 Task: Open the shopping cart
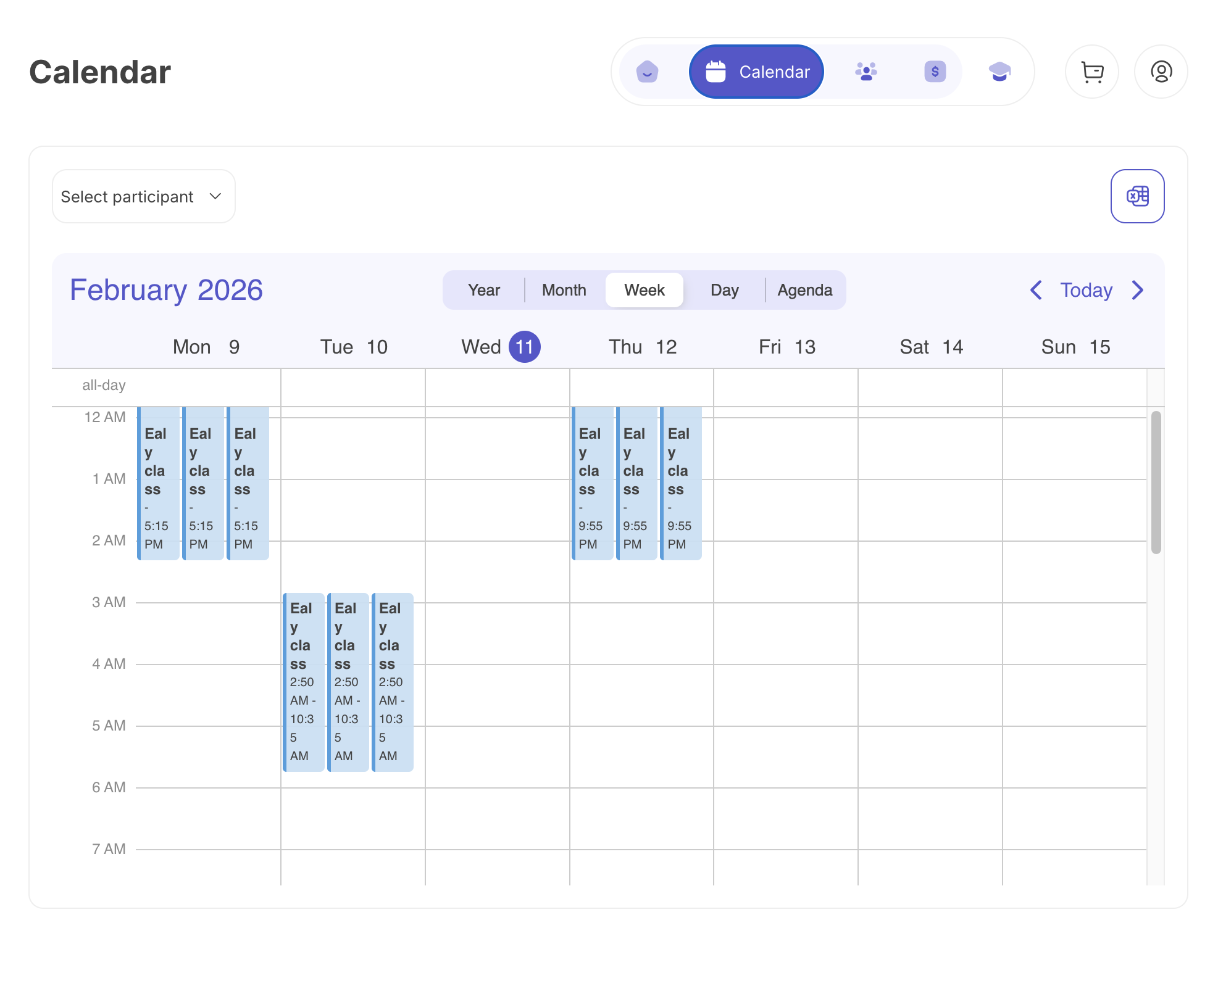(x=1092, y=72)
